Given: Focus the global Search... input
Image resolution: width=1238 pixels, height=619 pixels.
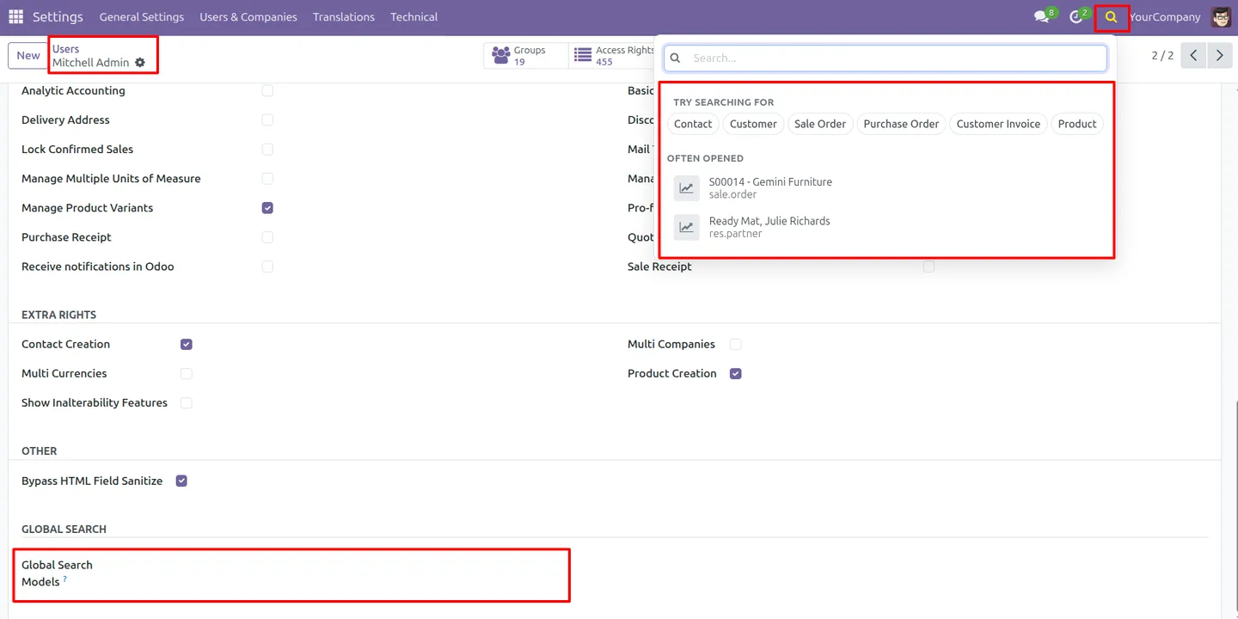Looking at the screenshot, I should click(x=886, y=58).
